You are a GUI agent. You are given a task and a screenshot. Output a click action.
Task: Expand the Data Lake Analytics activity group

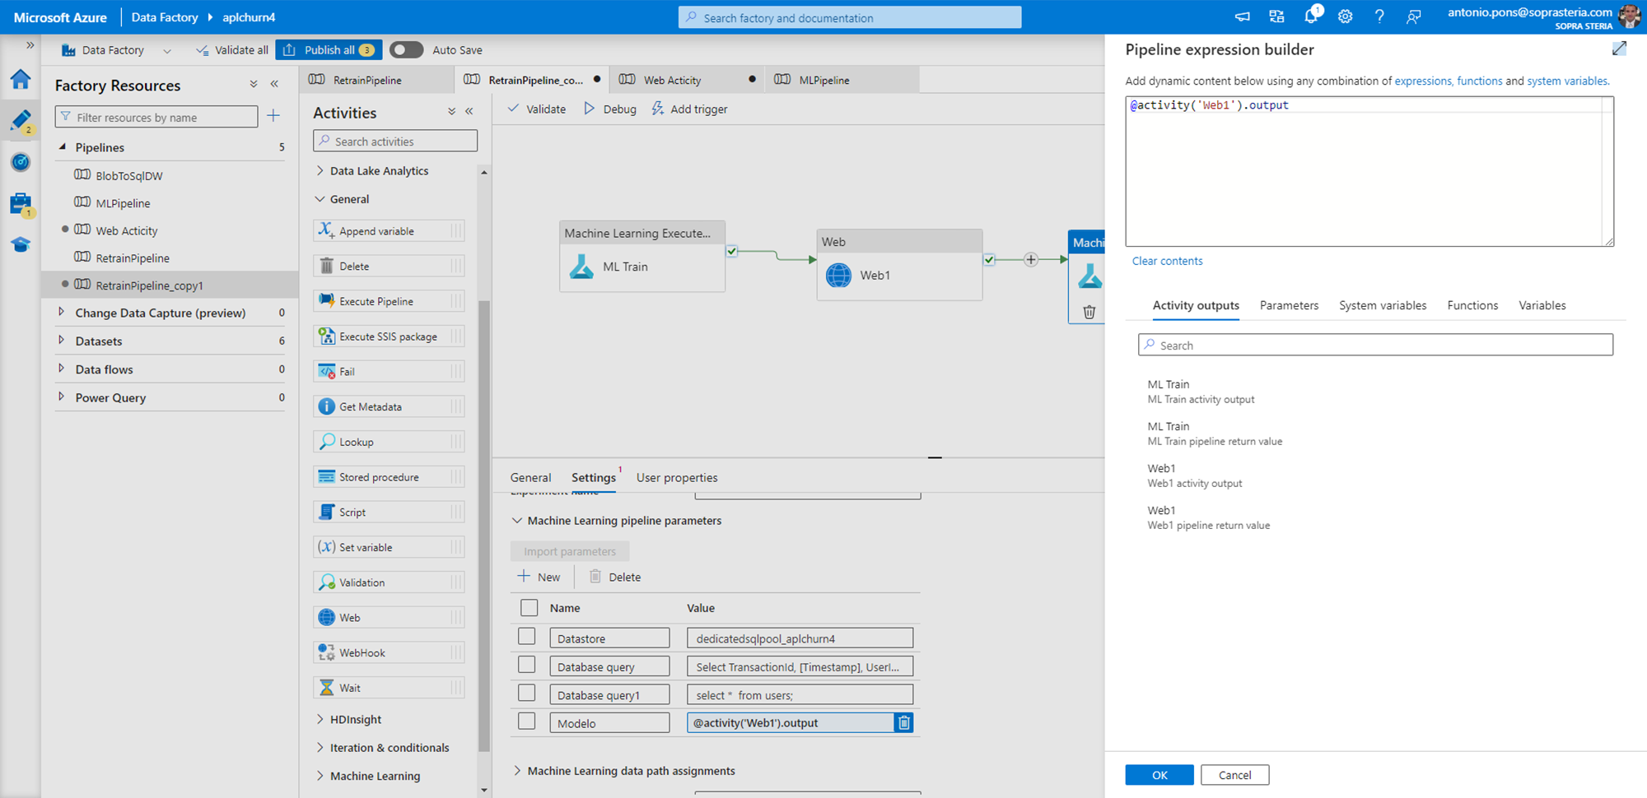coord(320,171)
